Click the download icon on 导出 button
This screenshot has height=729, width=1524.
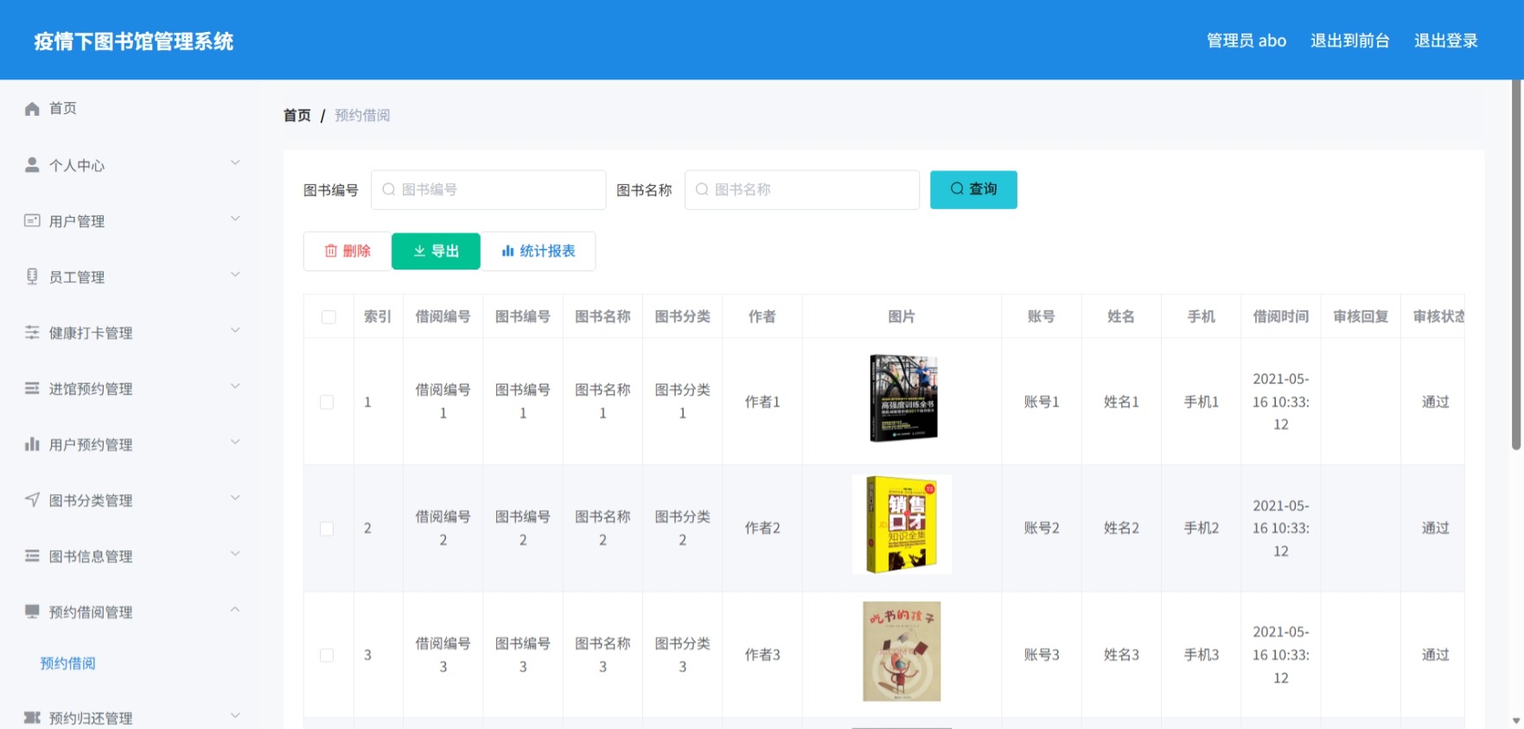tap(419, 250)
